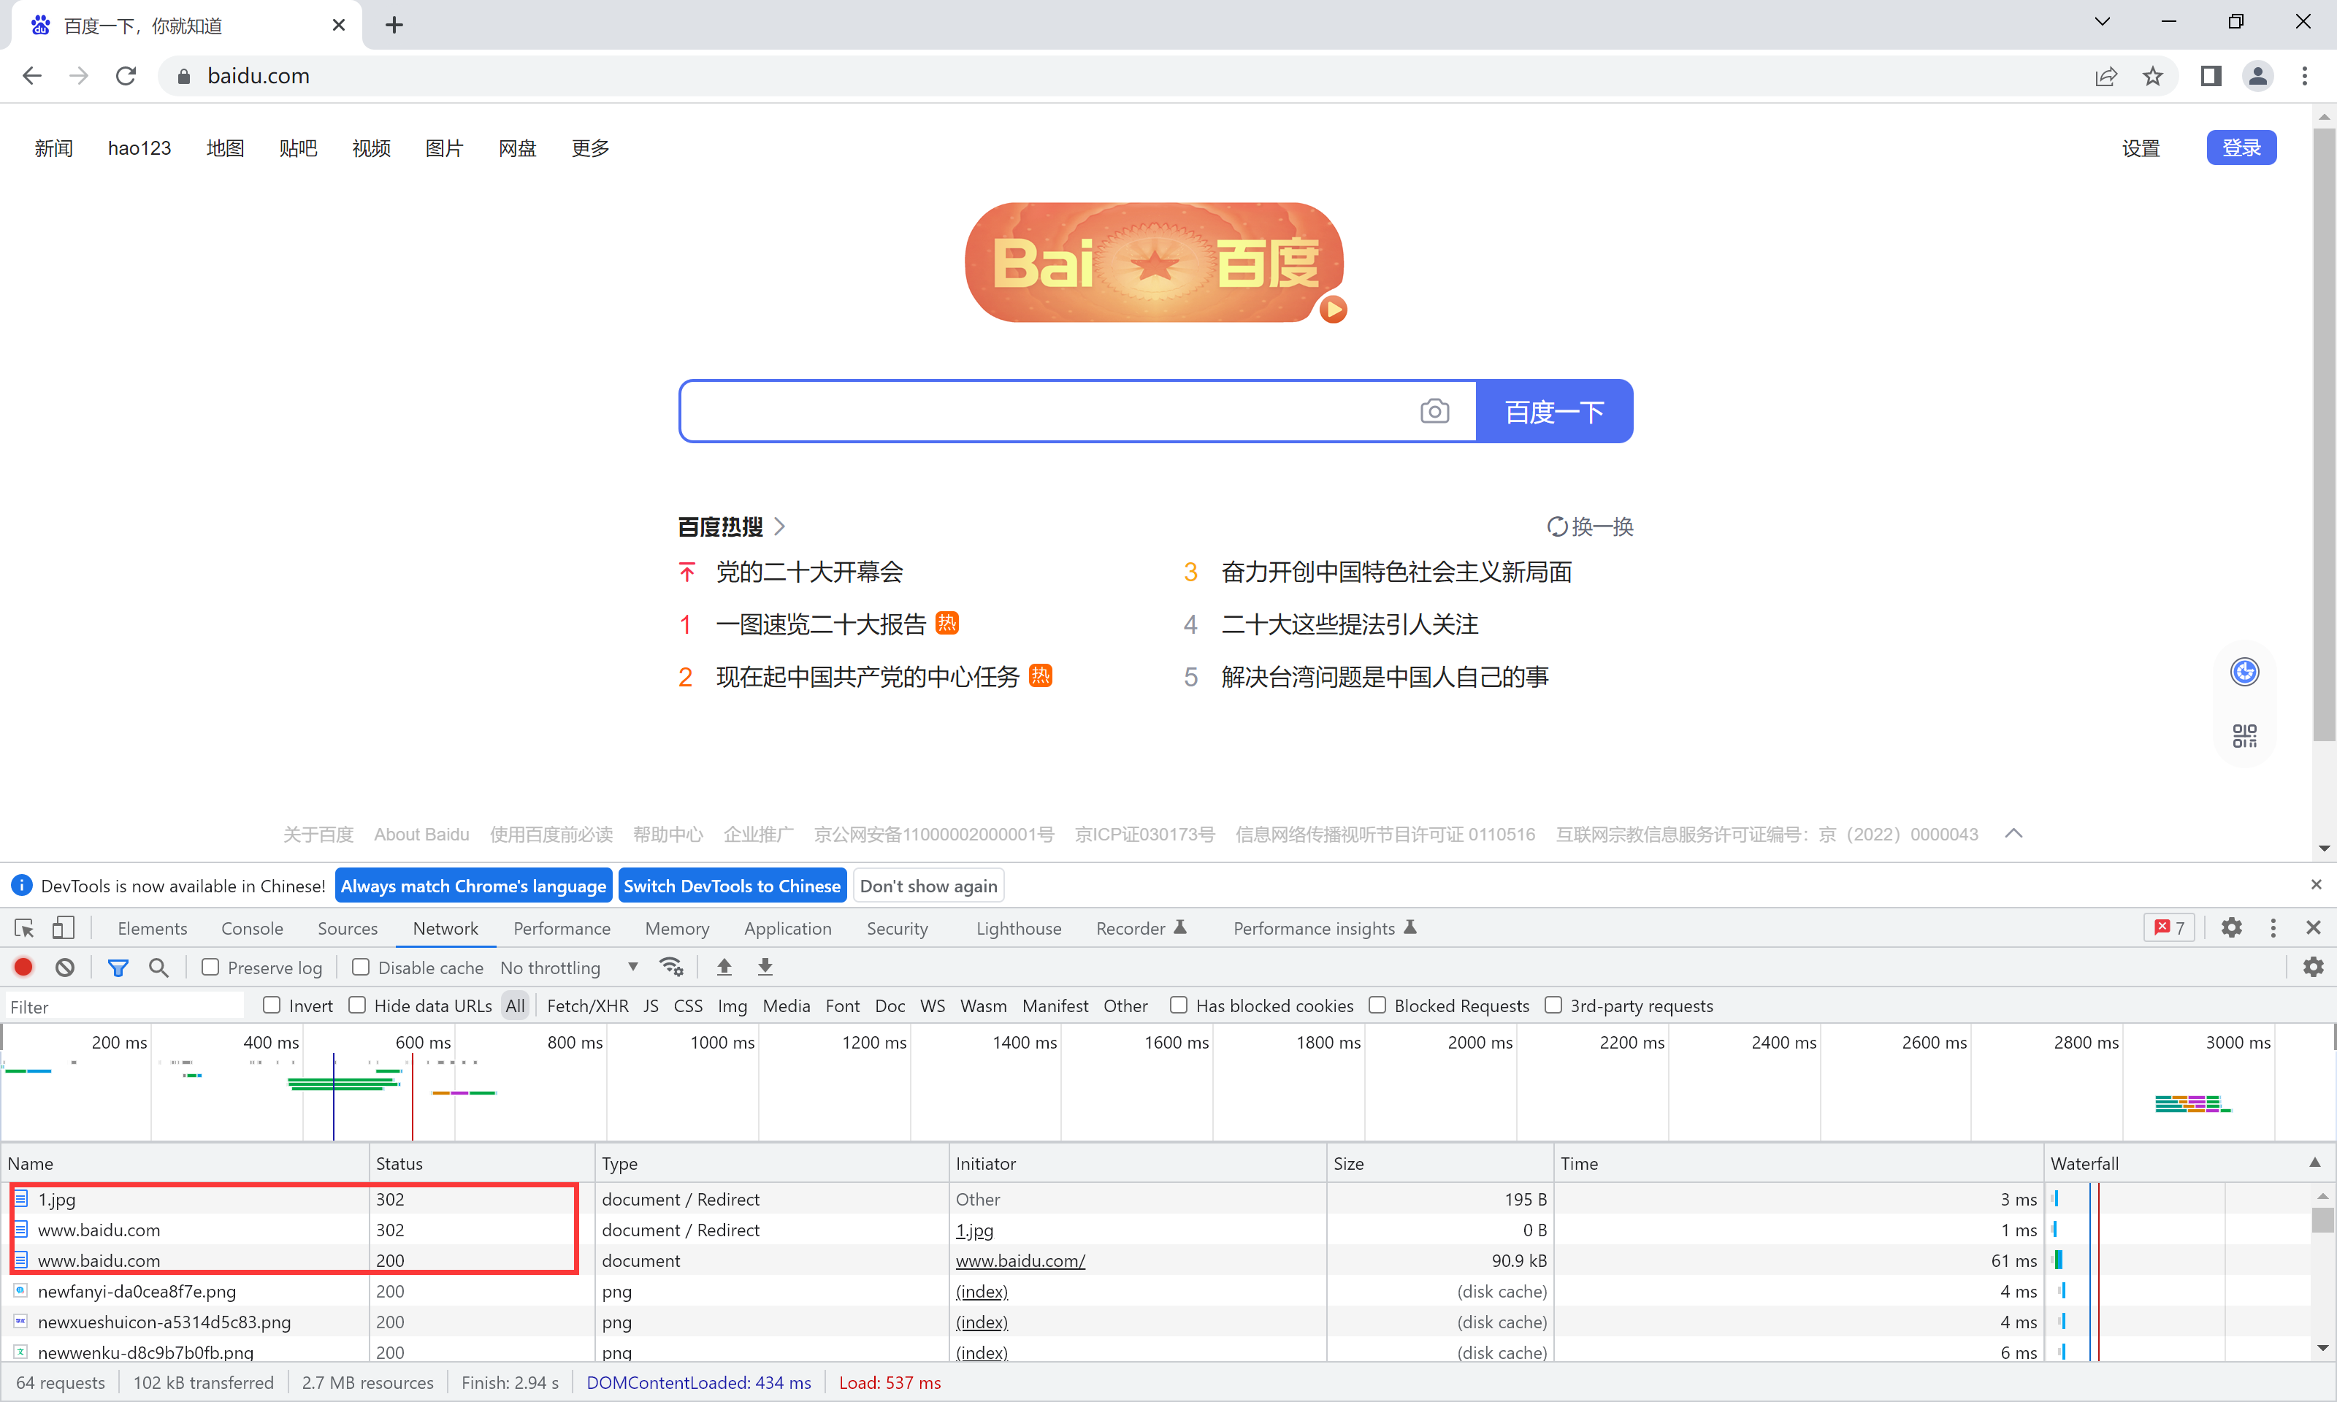
Task: Dismiss the DevTools language infobar
Action: (2317, 884)
